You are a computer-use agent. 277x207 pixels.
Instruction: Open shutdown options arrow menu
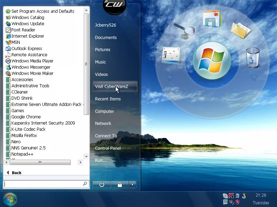click(x=133, y=185)
